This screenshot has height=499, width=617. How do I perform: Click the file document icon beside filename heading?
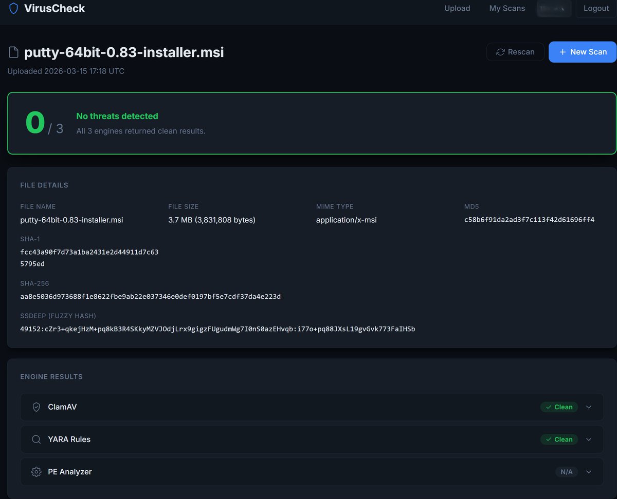13,52
